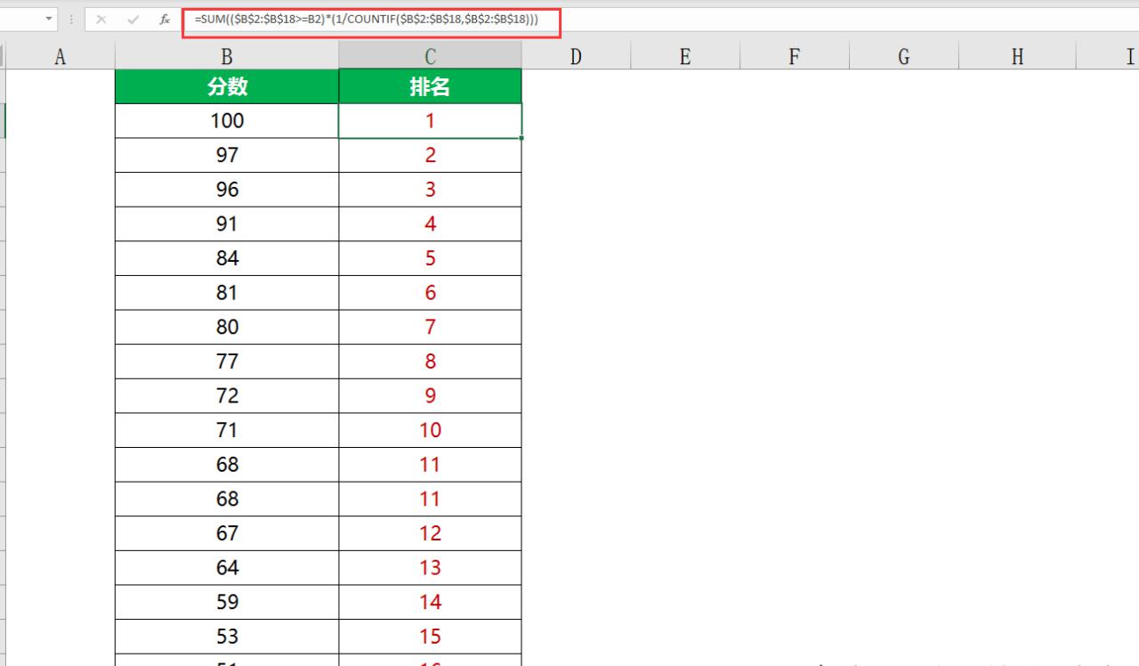Image resolution: width=1139 pixels, height=666 pixels.
Task: Click the cancel (X) icon in formula bar
Action: coord(101,20)
